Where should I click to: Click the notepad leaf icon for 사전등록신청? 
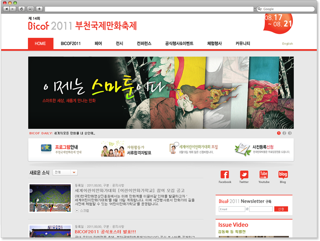pos(243,149)
